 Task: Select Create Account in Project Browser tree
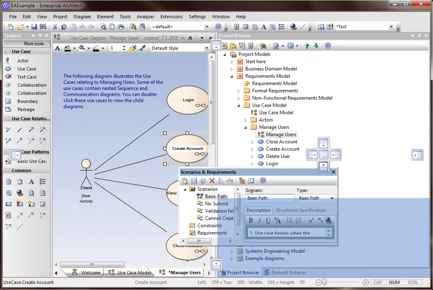[x=282, y=149]
